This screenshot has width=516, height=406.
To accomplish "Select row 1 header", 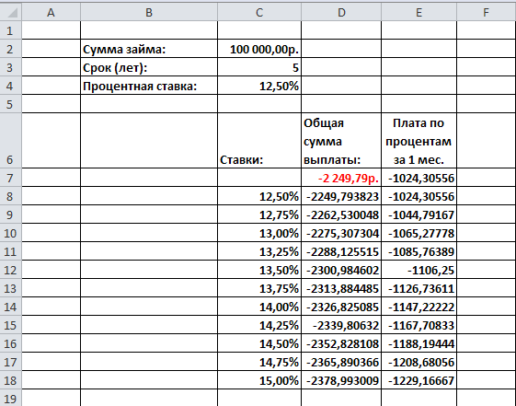I will 11,30.
